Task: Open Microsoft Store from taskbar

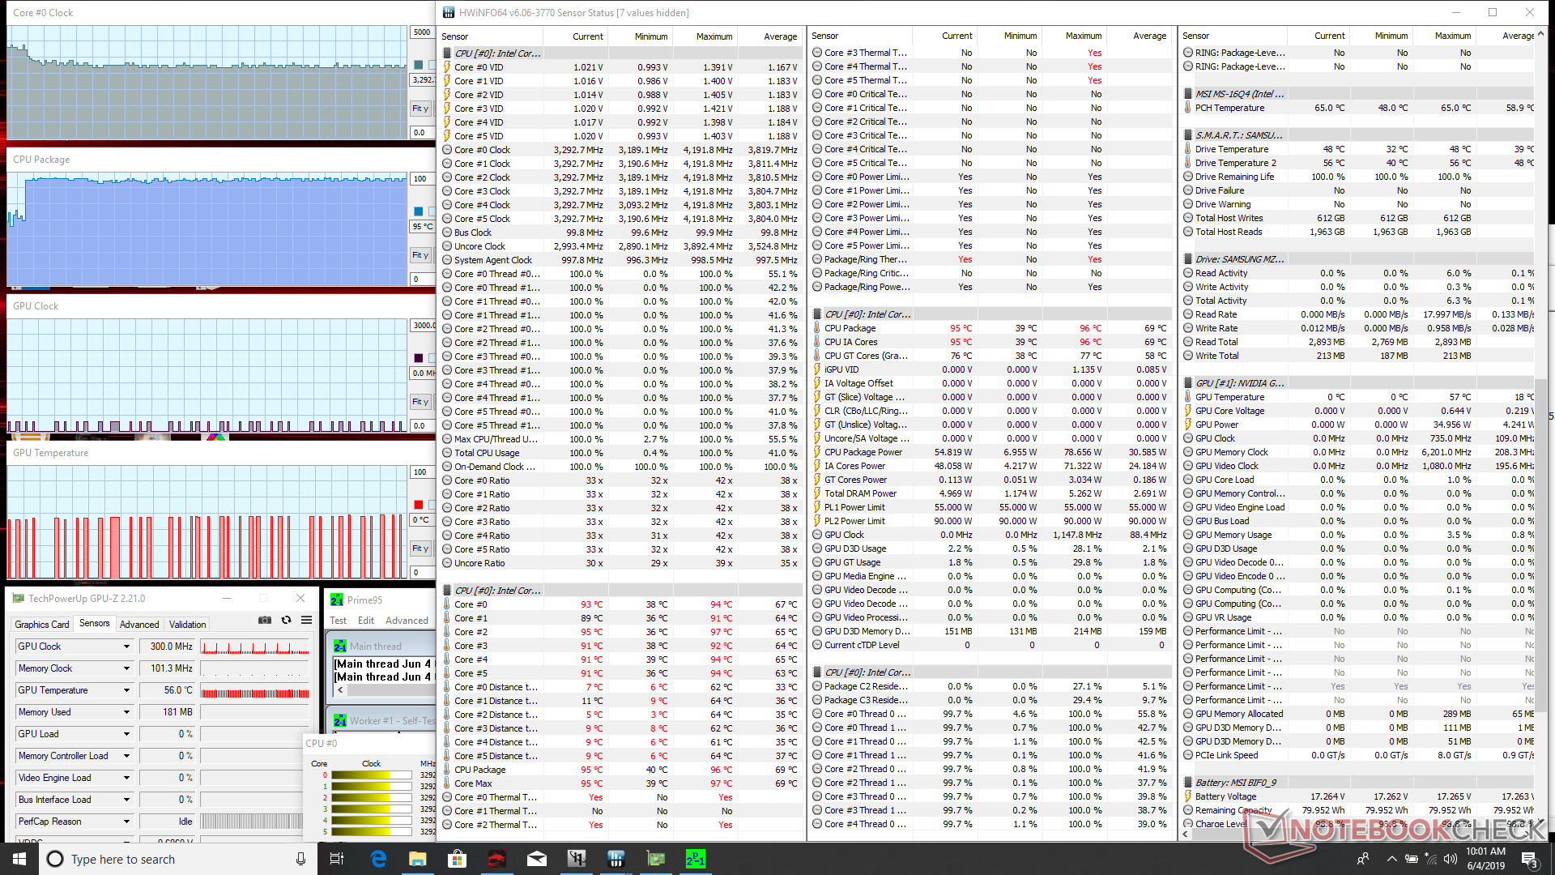Action: [457, 859]
